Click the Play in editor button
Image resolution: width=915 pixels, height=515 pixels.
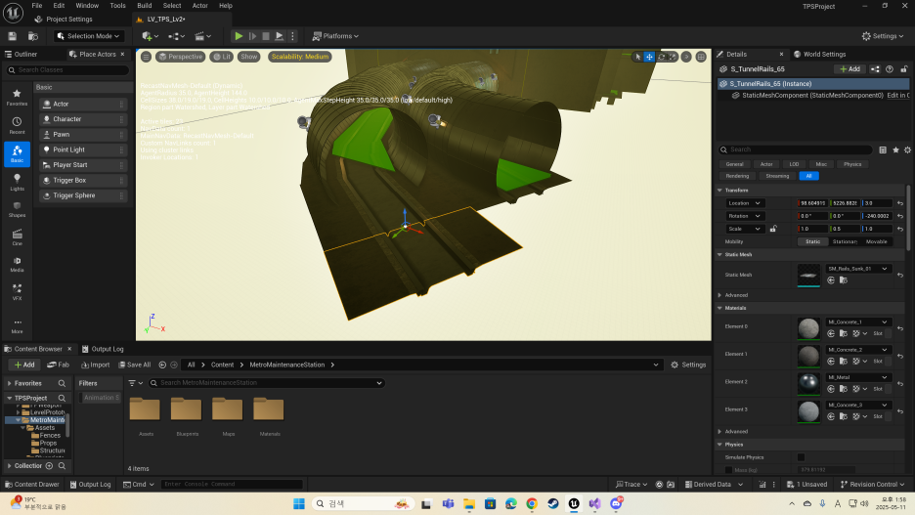tap(239, 36)
